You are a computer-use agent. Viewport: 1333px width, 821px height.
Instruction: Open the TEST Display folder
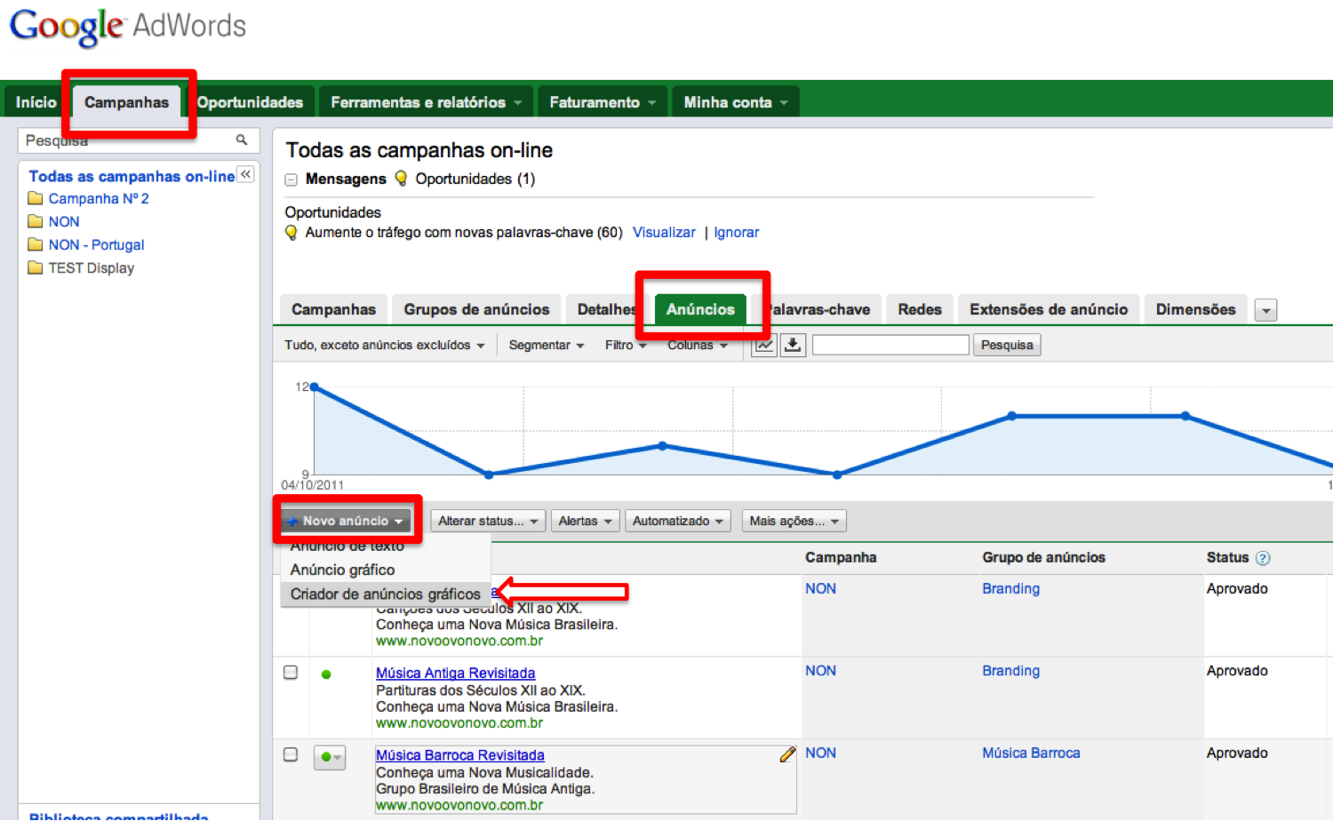(92, 267)
